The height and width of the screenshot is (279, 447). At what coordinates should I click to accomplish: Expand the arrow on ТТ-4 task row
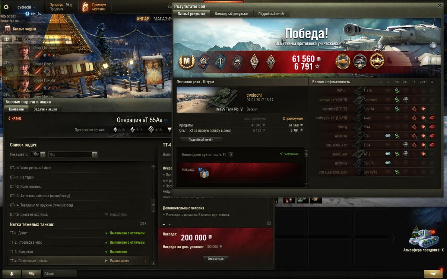tap(146, 261)
